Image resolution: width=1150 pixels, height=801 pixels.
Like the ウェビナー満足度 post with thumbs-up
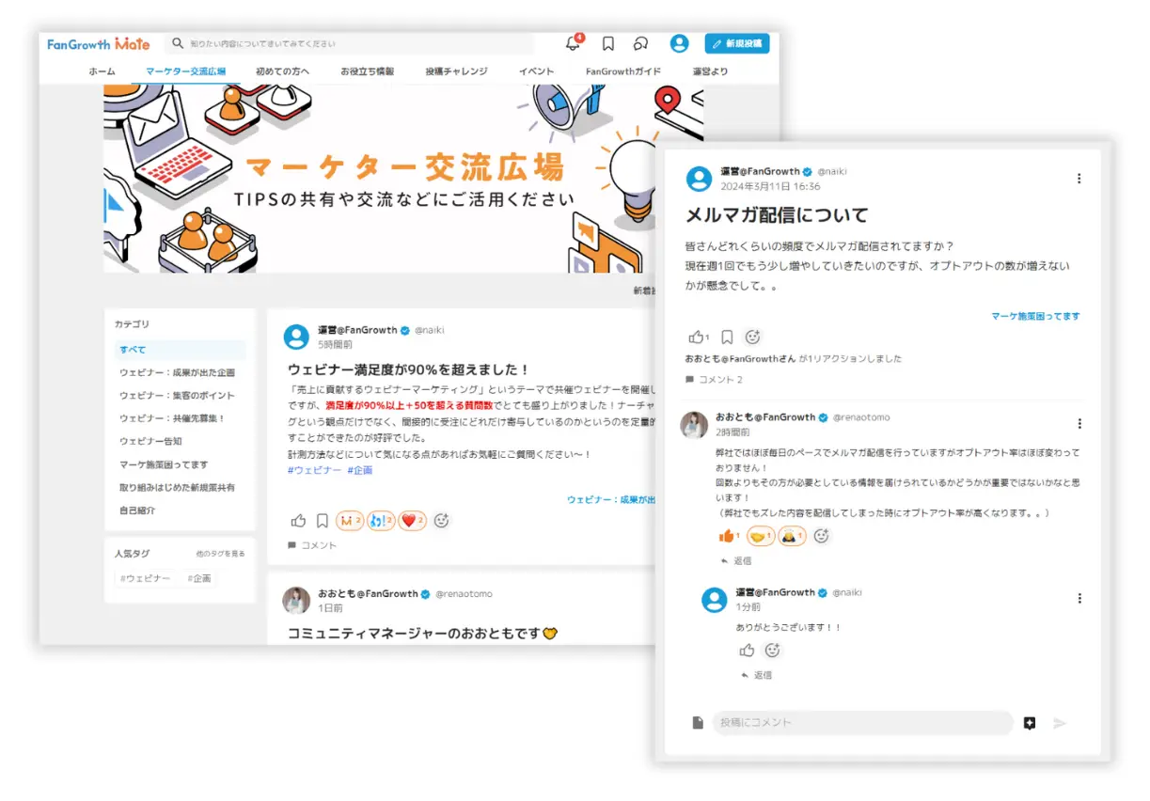[x=298, y=520]
